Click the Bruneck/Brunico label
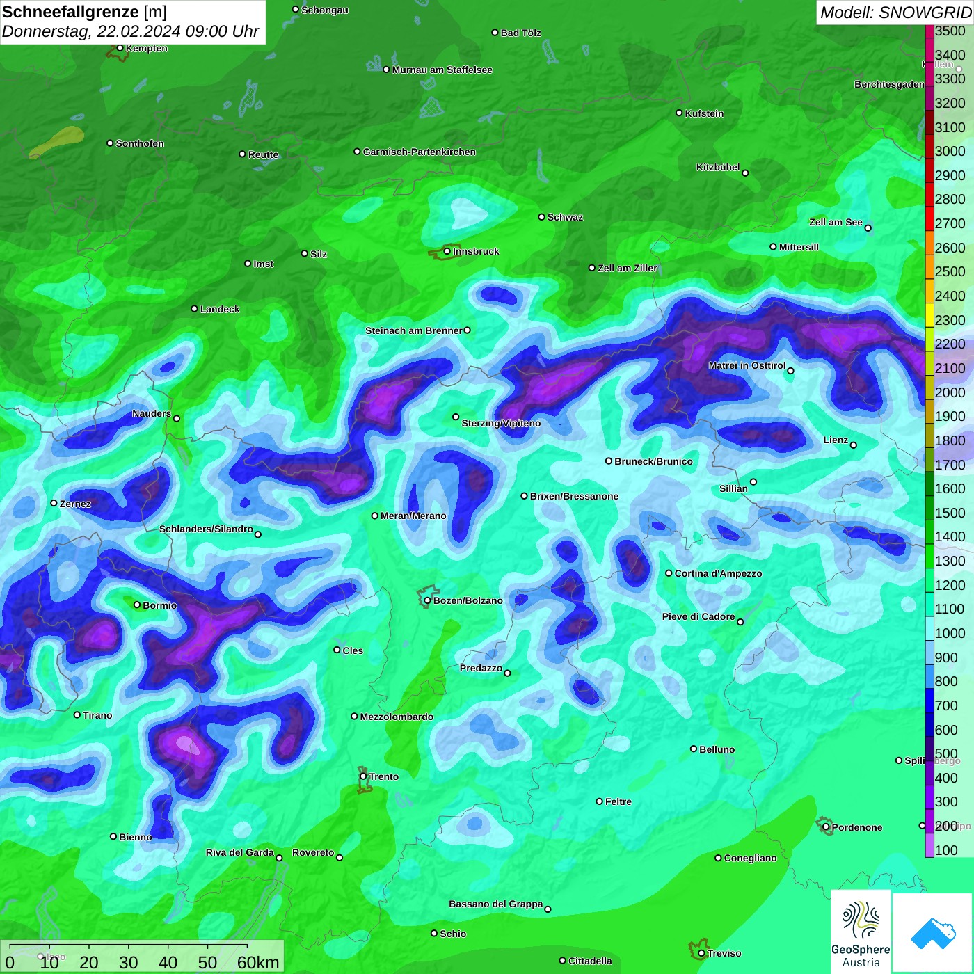Image resolution: width=974 pixels, height=974 pixels. [x=653, y=461]
